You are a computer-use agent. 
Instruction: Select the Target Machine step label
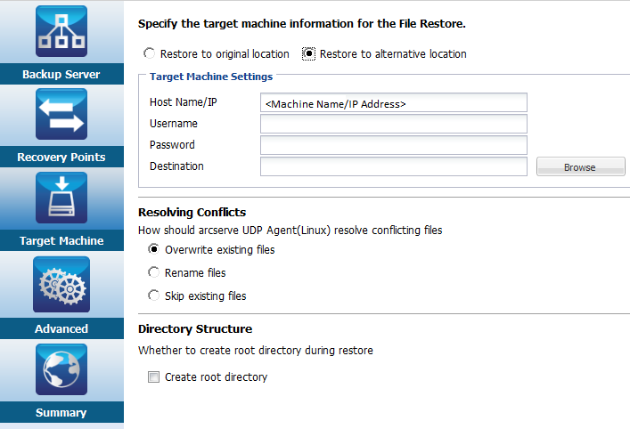tap(61, 241)
